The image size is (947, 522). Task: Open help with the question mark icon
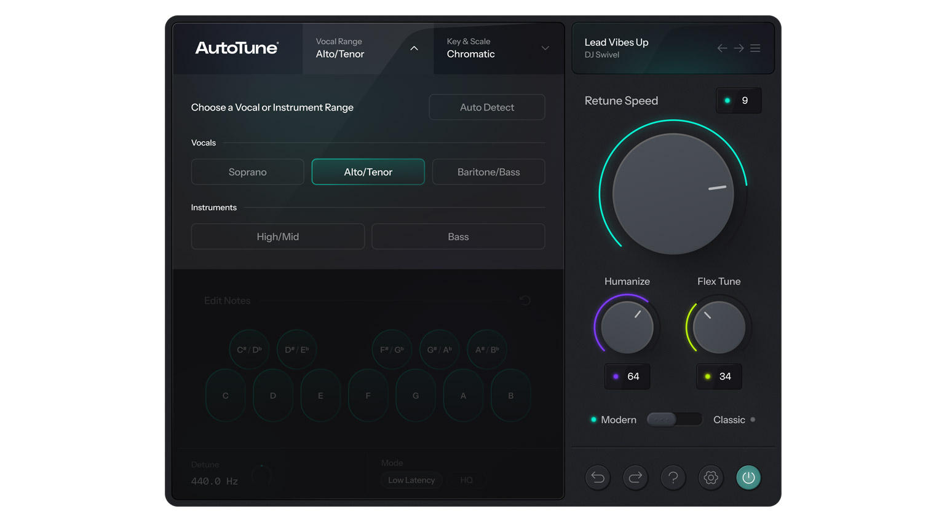tap(673, 477)
